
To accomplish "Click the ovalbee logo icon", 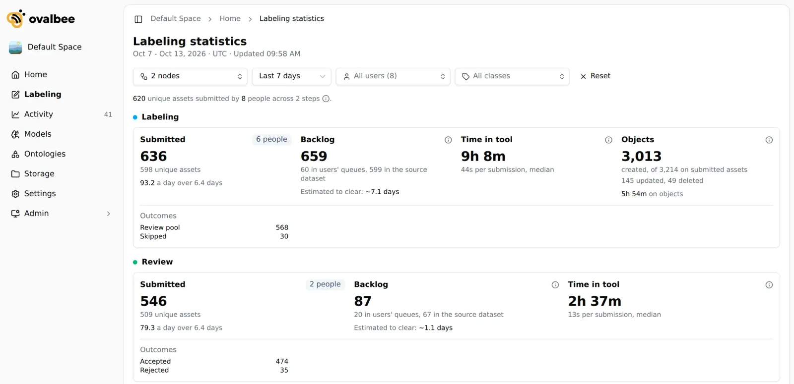I will (x=16, y=19).
